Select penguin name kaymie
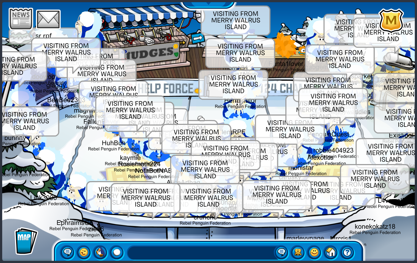The width and height of the screenshot is (417, 263). [x=130, y=158]
